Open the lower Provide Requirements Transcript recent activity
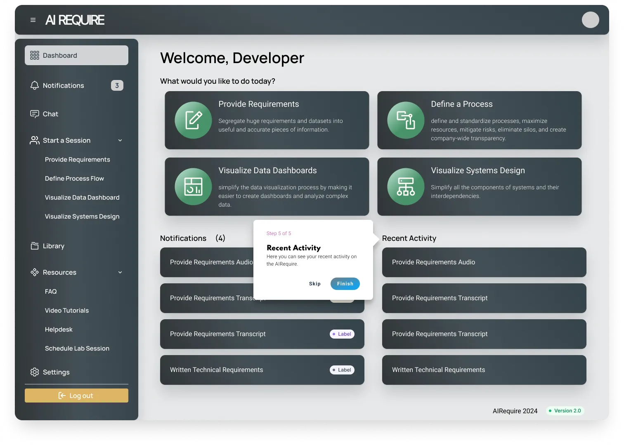 click(x=484, y=334)
